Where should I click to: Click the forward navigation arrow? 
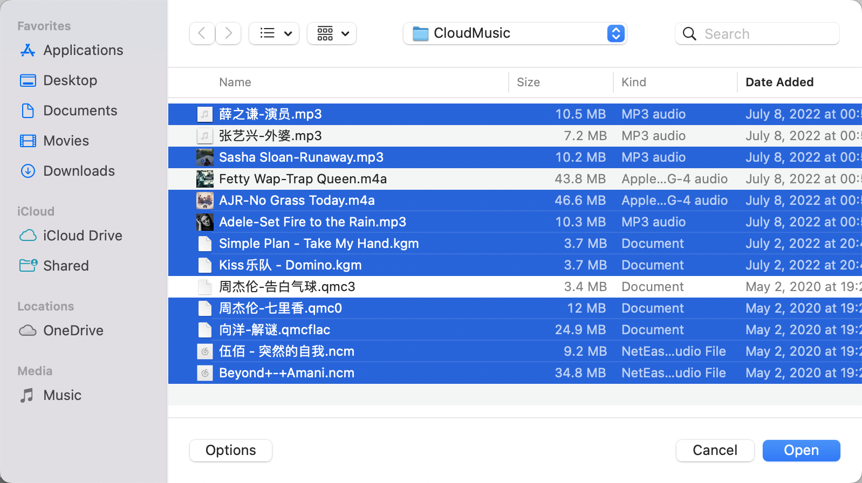click(228, 33)
